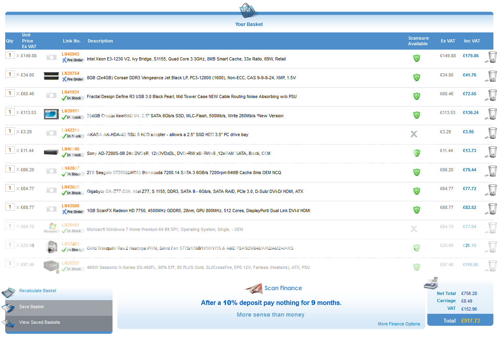Click the Scansure shield on Seagate Barracuda row

pos(417,172)
